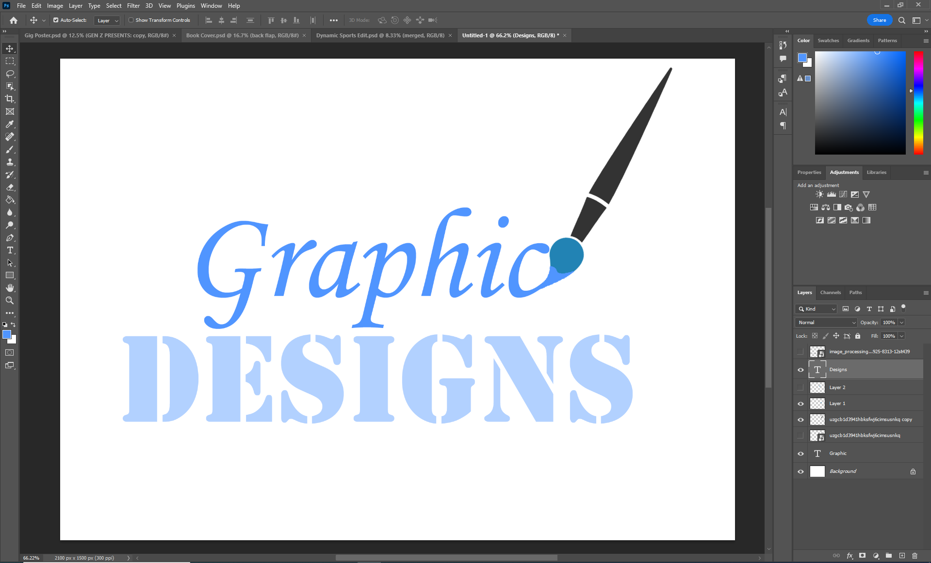Open the Filter menu
The width and height of the screenshot is (931, 563).
coord(133,5)
